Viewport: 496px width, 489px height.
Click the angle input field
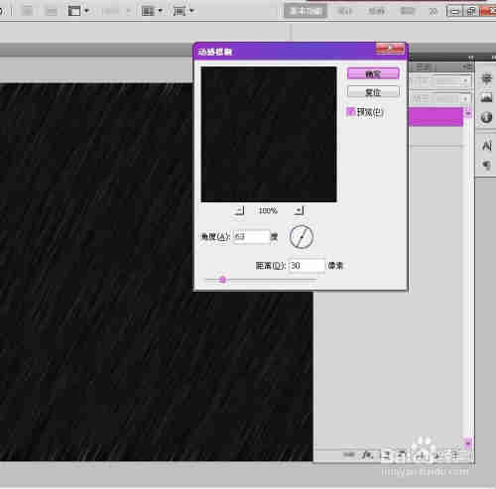click(252, 237)
